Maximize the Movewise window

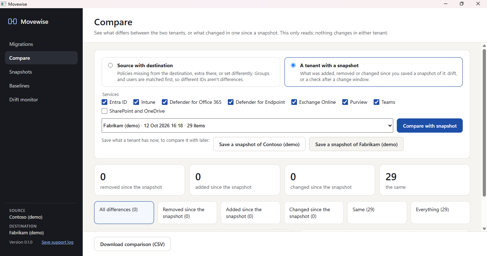(462, 4)
